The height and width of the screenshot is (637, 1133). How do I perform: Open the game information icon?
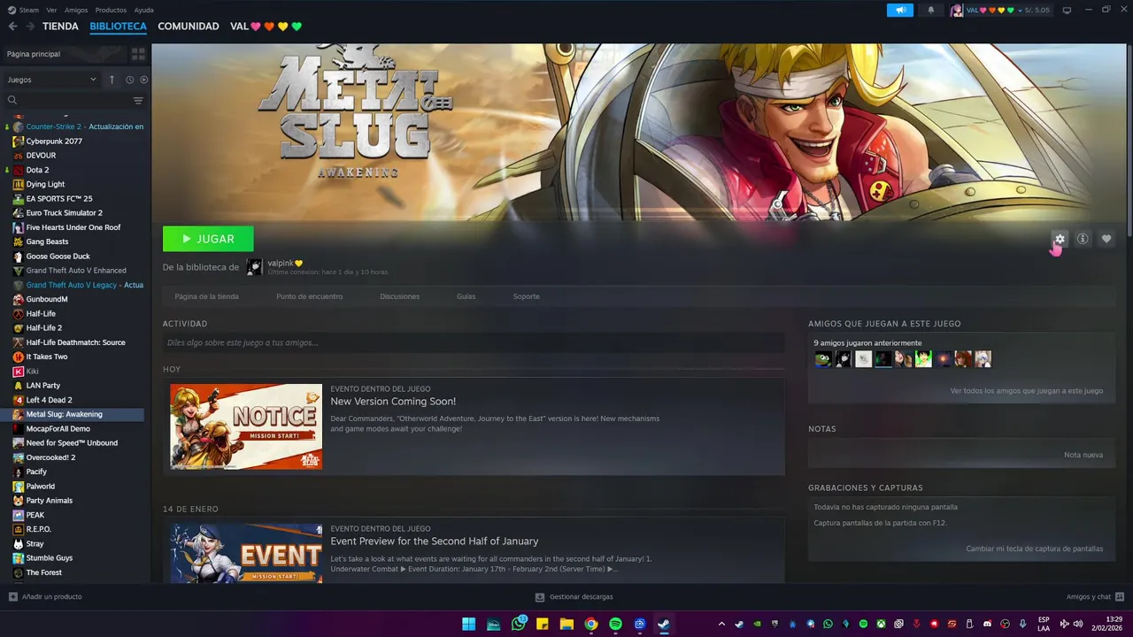point(1083,239)
